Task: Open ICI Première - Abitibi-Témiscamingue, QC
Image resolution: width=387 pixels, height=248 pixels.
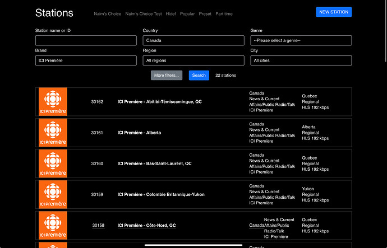Action: pos(159,102)
